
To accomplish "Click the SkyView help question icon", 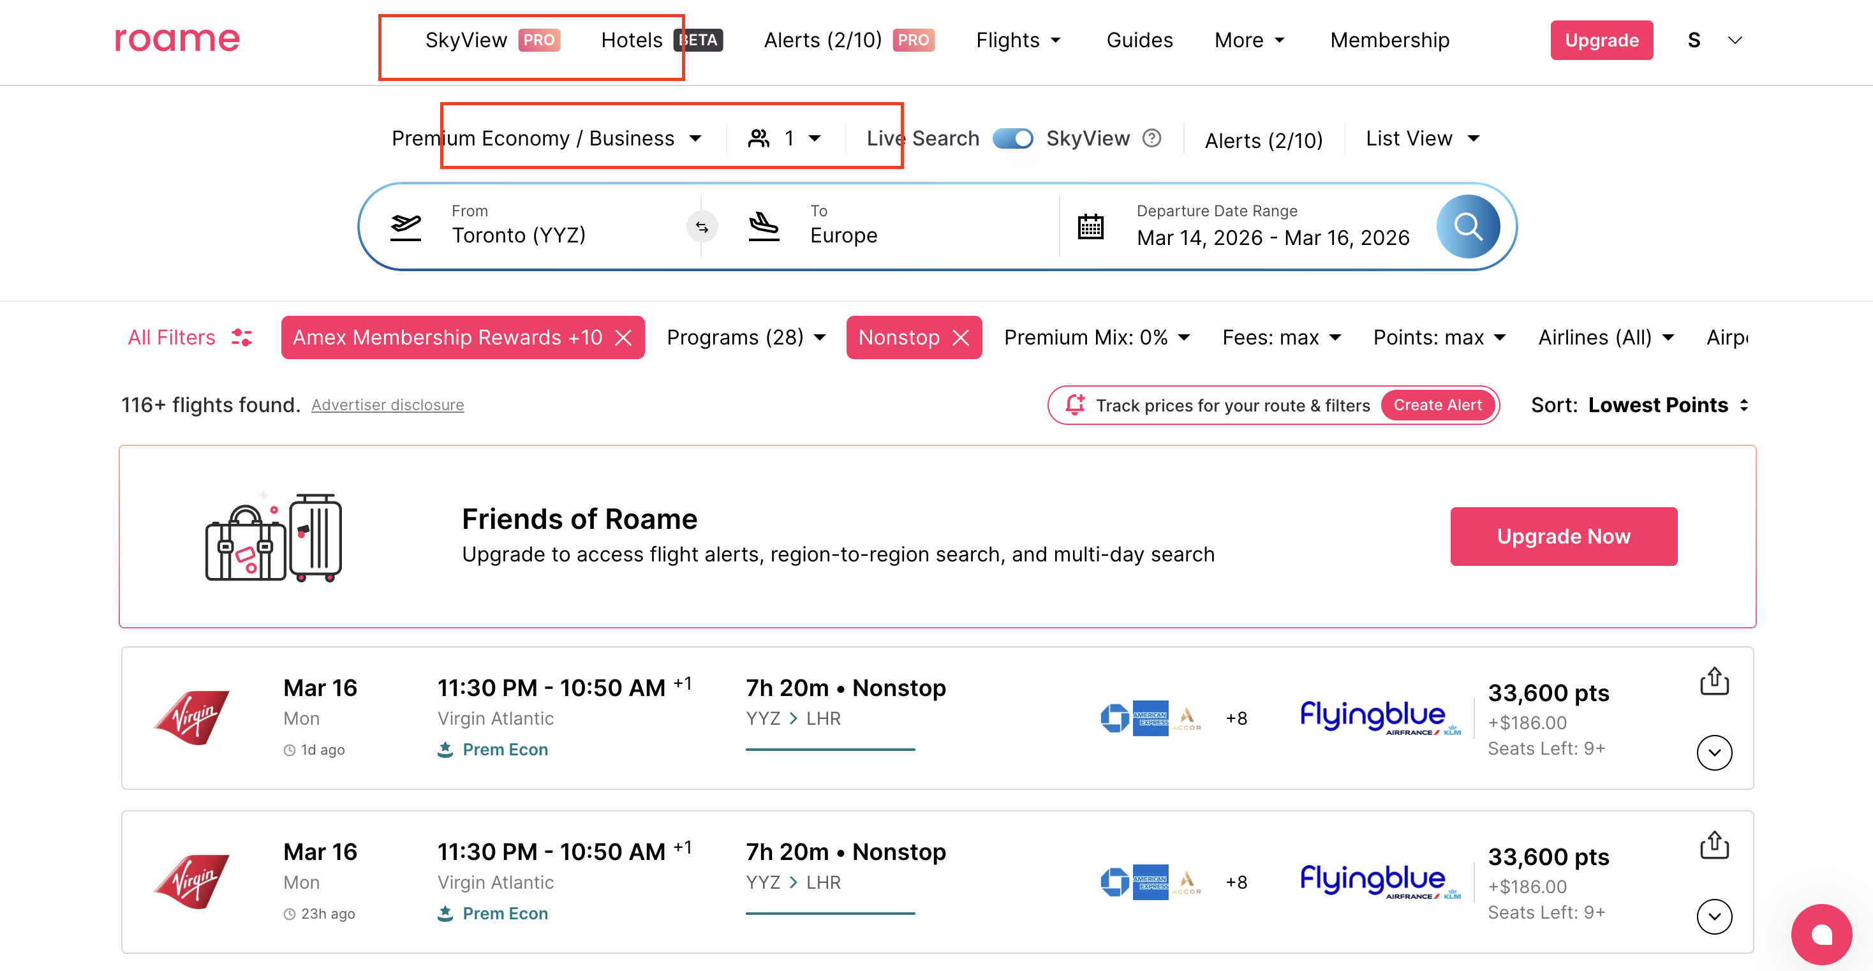I will click(x=1151, y=138).
